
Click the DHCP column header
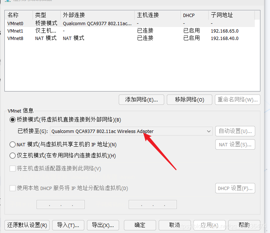pos(195,15)
